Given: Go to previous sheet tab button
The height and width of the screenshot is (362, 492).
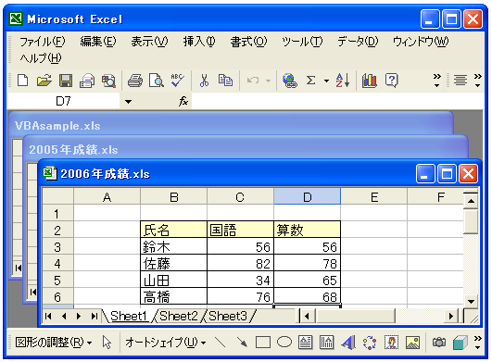Looking at the screenshot, I should [64, 317].
